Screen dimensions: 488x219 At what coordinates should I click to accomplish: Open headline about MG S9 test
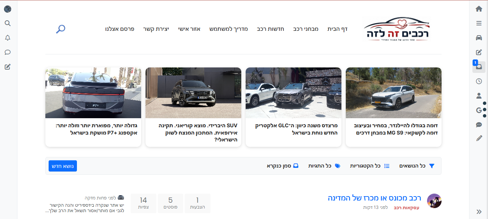[395, 129]
